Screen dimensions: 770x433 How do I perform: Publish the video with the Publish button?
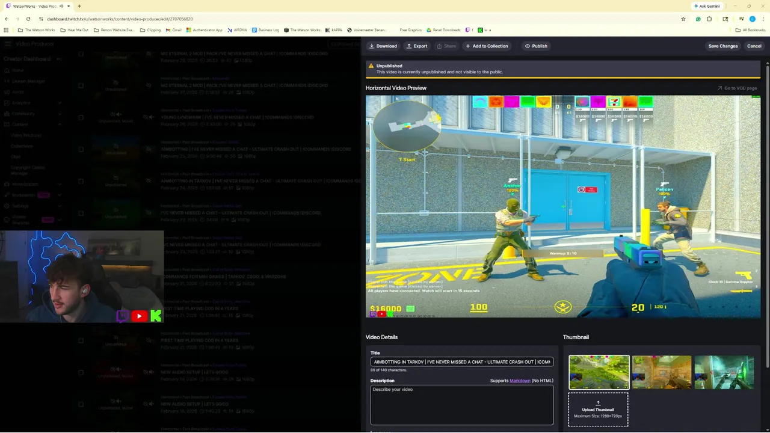535,46
